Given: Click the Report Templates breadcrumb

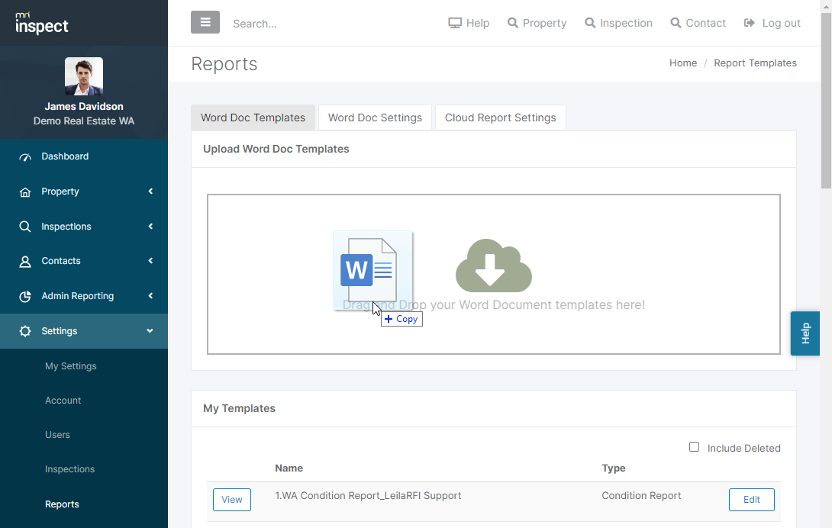Looking at the screenshot, I should pyautogui.click(x=755, y=63).
